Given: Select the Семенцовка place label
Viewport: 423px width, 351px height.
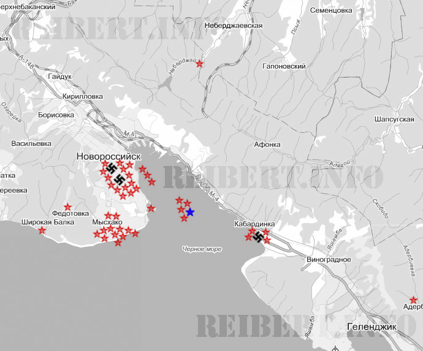Looking at the screenshot, I should tap(331, 10).
